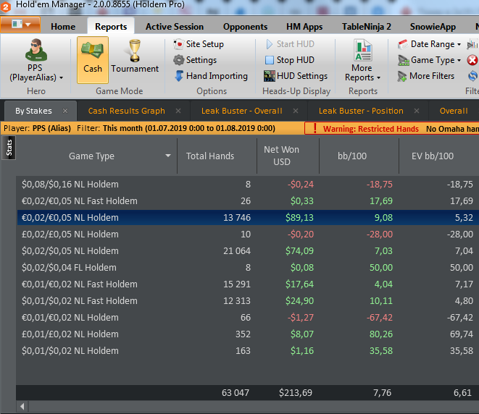Open Overall report tab
479x414 pixels.
[x=454, y=111]
